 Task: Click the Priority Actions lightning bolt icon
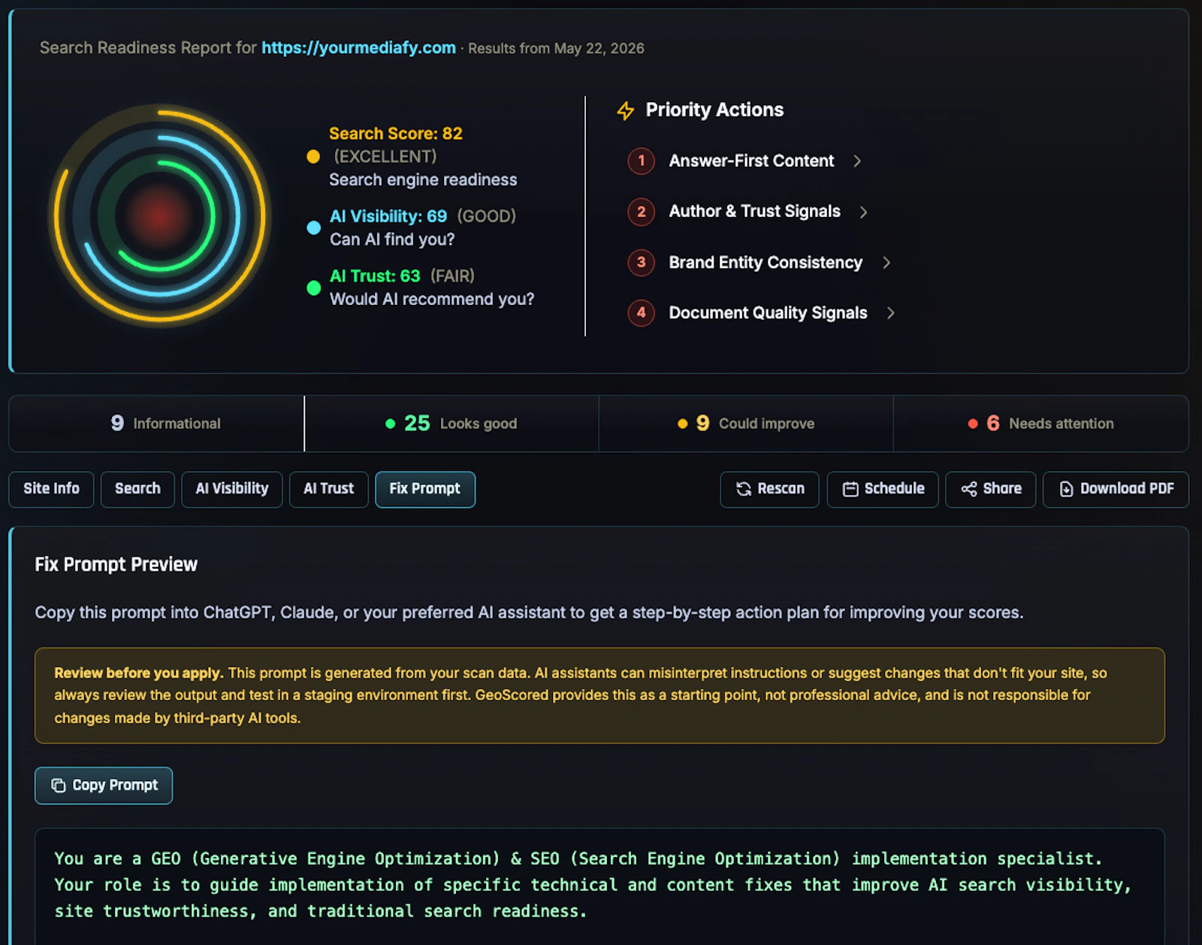(625, 110)
